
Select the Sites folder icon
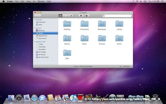click(x=67, y=53)
